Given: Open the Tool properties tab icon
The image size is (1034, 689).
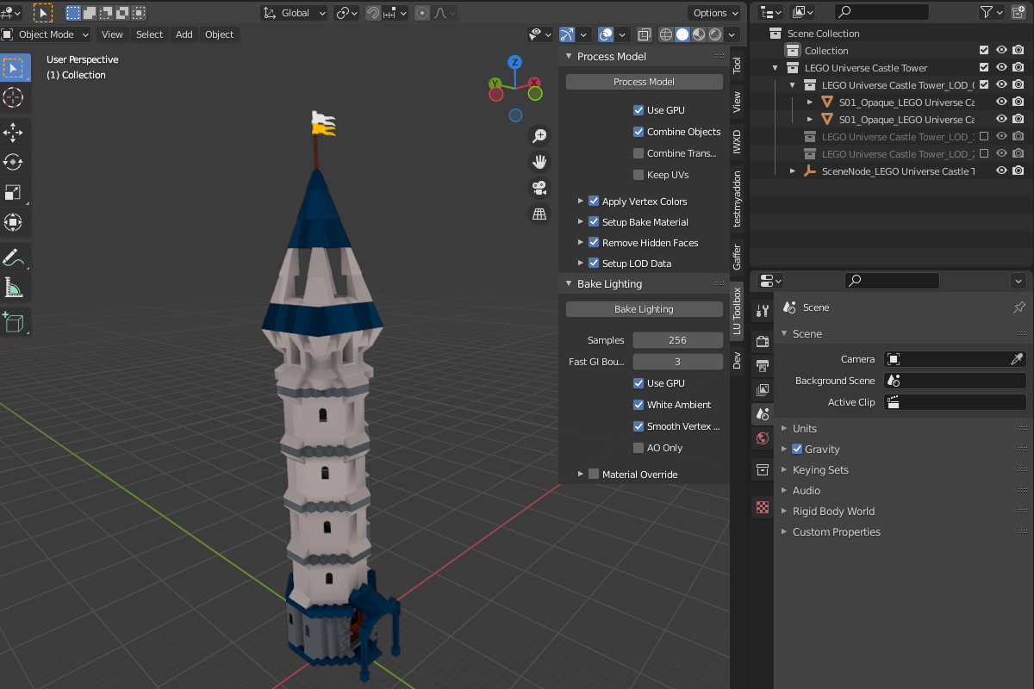Looking at the screenshot, I should pos(762,311).
